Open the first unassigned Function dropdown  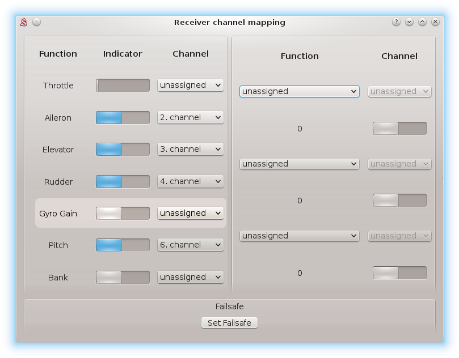[299, 91]
